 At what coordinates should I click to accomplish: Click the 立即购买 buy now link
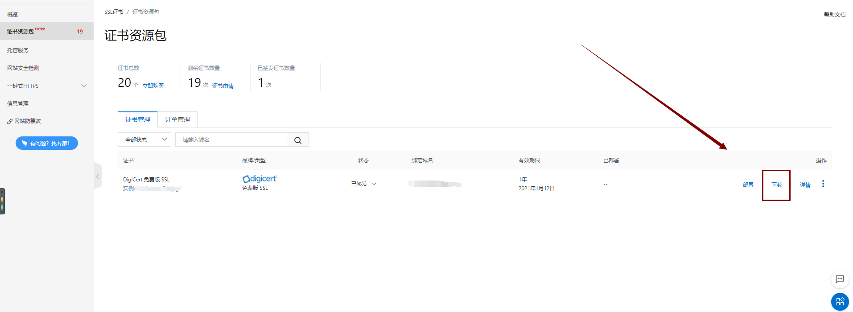(153, 86)
